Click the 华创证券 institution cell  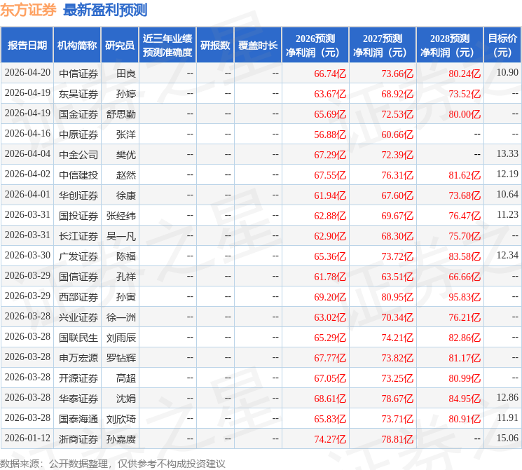coord(78,195)
